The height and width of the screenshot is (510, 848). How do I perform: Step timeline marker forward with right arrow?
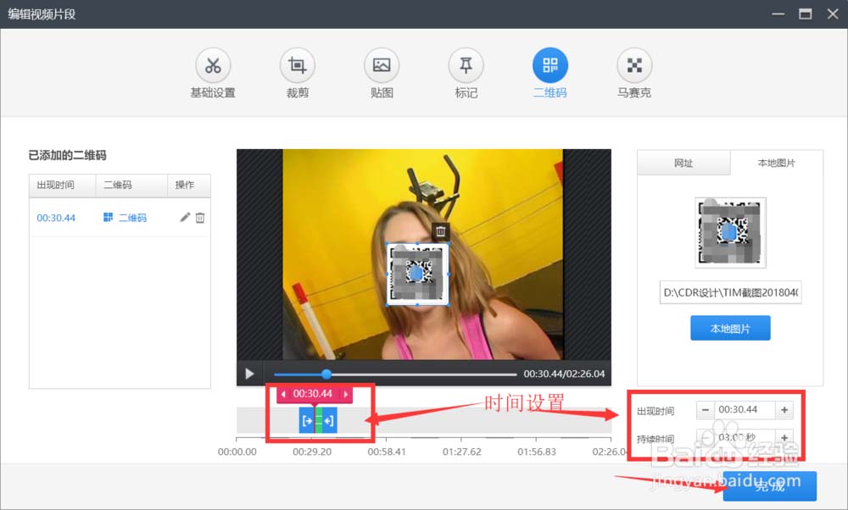pos(346,395)
